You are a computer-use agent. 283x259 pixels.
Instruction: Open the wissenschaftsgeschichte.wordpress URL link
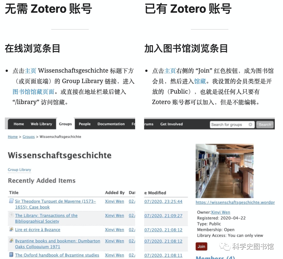(235, 203)
